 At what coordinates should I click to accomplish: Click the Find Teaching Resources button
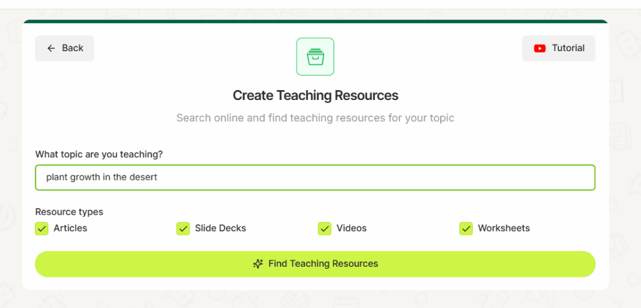click(x=315, y=264)
